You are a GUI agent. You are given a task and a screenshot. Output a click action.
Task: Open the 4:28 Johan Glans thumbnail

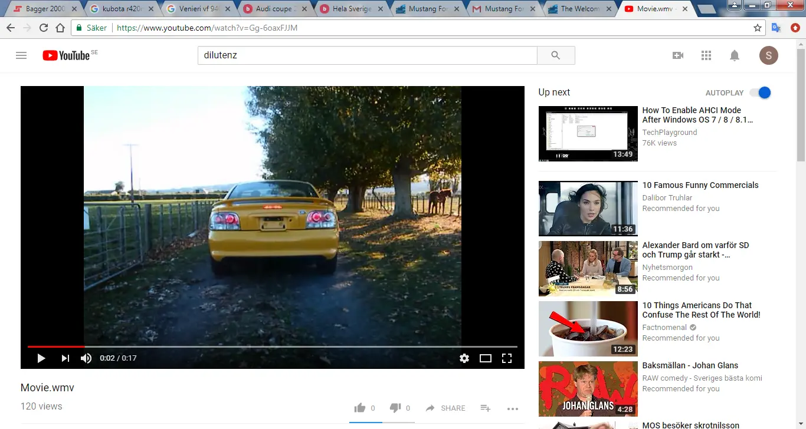point(588,389)
